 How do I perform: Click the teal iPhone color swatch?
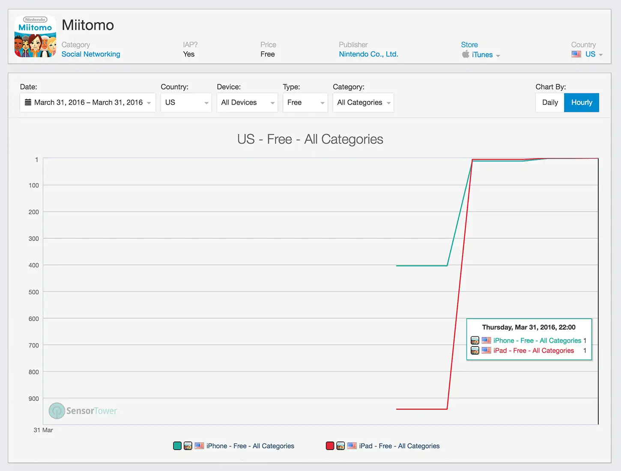177,446
